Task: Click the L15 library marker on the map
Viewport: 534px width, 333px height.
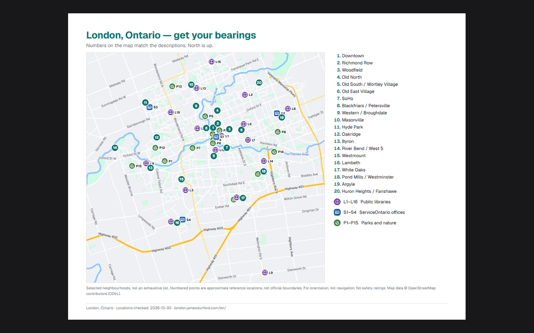Action: (x=171, y=112)
